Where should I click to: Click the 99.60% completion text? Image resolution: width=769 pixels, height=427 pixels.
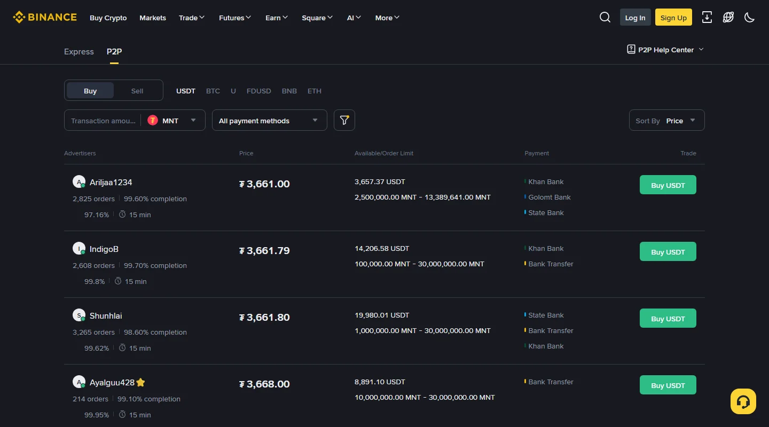click(155, 199)
